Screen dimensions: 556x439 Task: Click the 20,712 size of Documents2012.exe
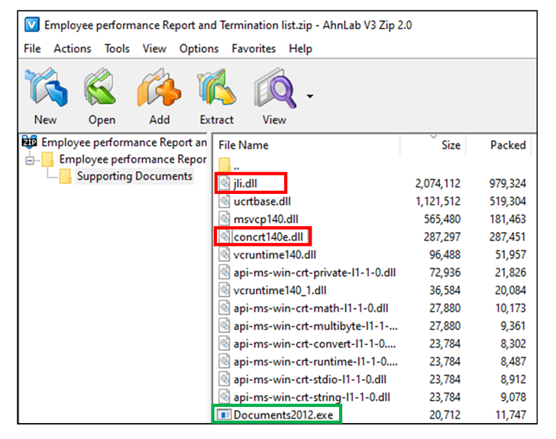click(444, 415)
